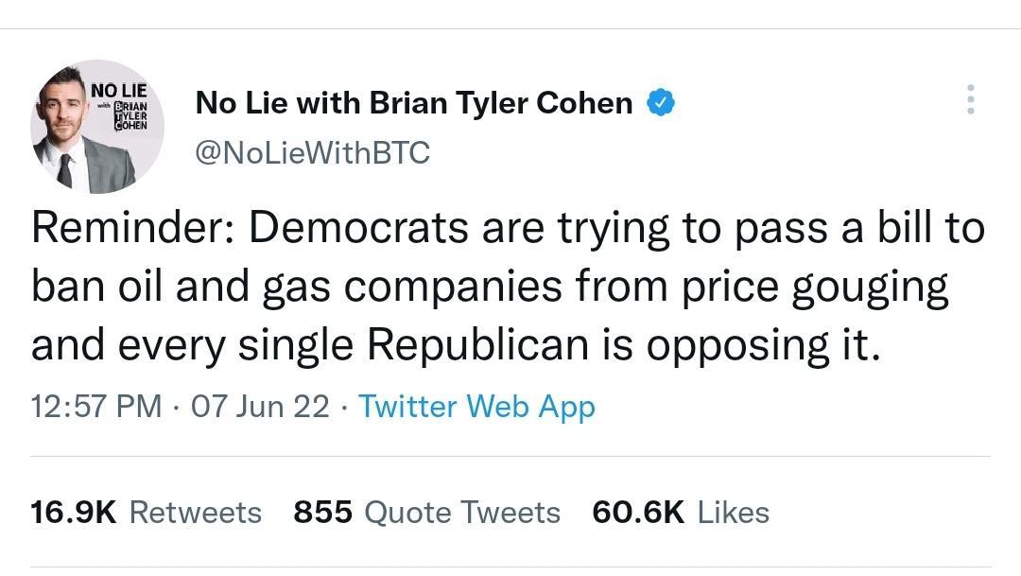Click the overflow menu dots for report options
This screenshot has height=576, width=1021.
click(971, 99)
